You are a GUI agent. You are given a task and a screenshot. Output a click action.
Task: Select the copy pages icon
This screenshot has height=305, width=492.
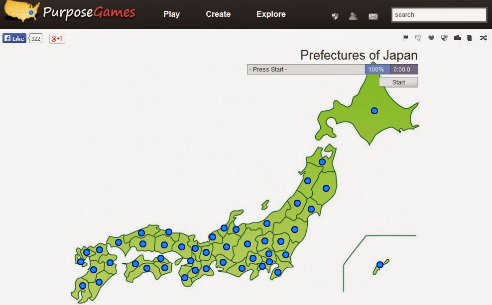tap(469, 37)
